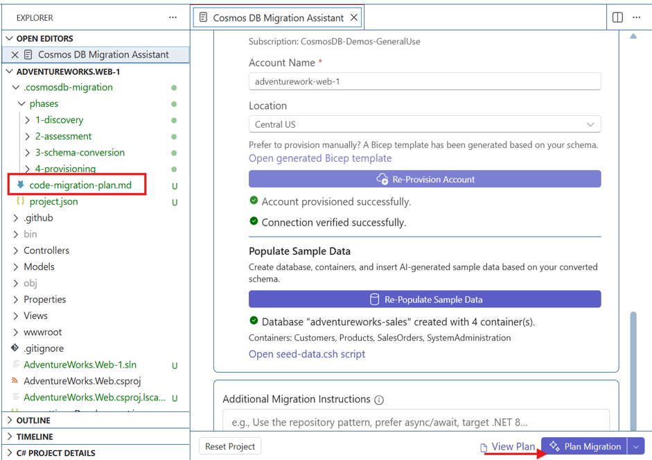Click the file icon of AdventureWorks.Web-1.sln
The height and width of the screenshot is (460, 652).
pyautogui.click(x=16, y=364)
